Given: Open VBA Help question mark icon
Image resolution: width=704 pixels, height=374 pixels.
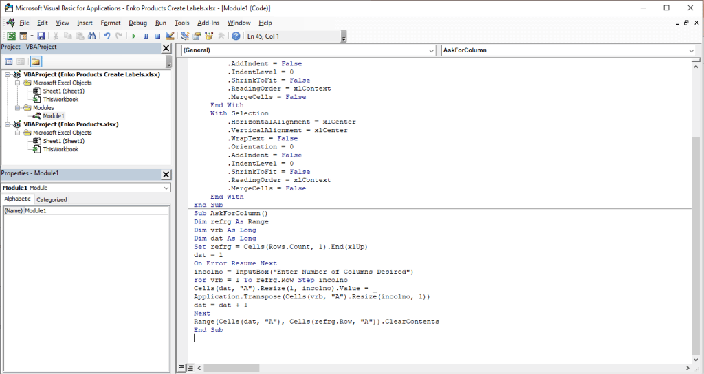Looking at the screenshot, I should (236, 36).
